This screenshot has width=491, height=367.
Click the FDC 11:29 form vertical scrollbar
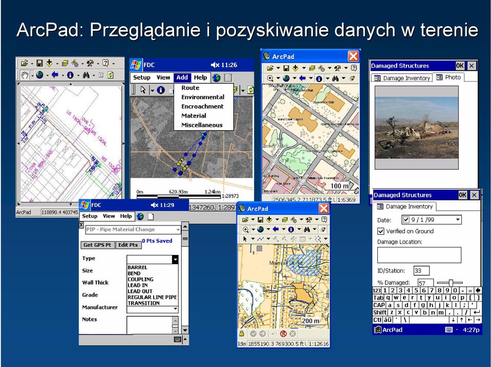tap(185, 278)
